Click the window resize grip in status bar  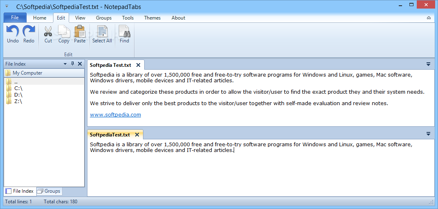pyautogui.click(x=431, y=202)
